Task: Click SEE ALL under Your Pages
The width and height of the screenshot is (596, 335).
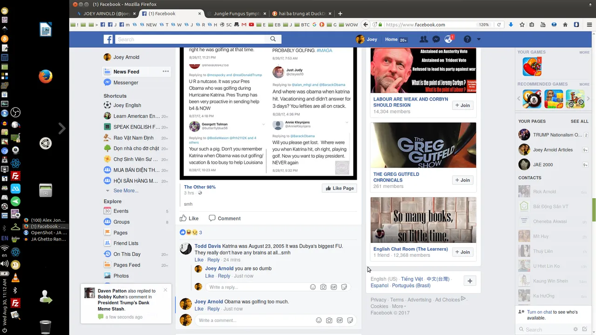Action: tap(580, 121)
